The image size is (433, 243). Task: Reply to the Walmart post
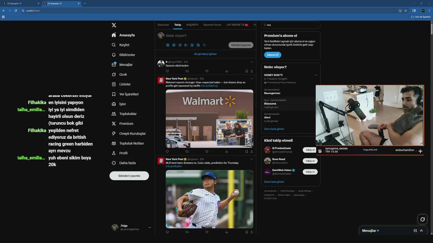point(167,152)
